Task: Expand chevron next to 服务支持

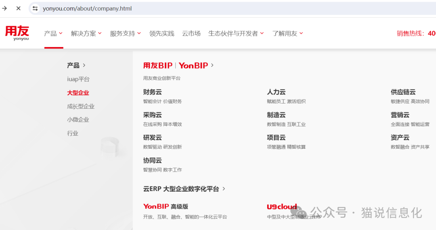Action: 139,33
